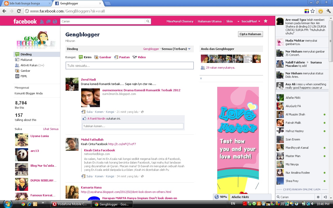Click Tulis sesuatu status input field

tap(130, 66)
